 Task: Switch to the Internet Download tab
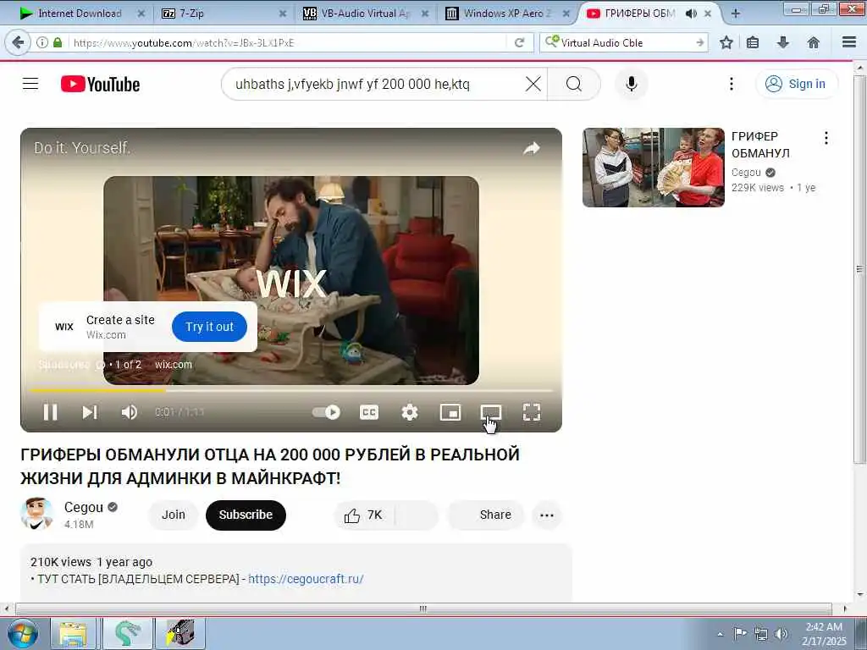tap(80, 14)
